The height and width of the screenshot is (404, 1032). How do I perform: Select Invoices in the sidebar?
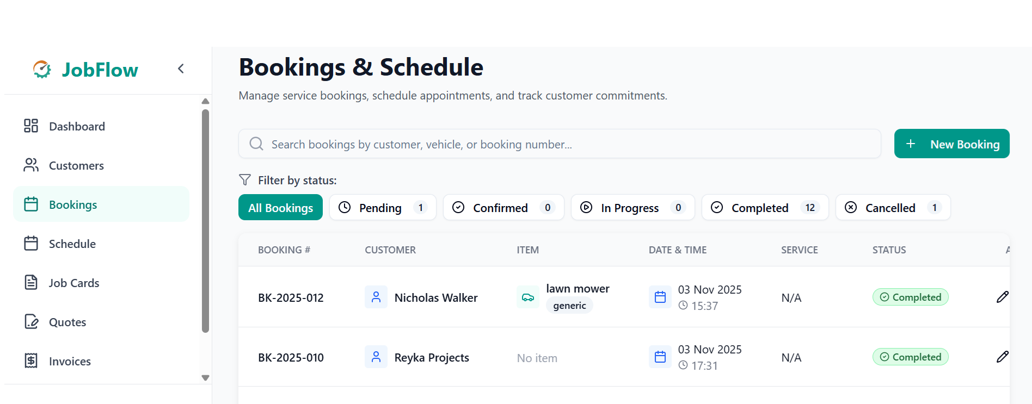[70, 361]
